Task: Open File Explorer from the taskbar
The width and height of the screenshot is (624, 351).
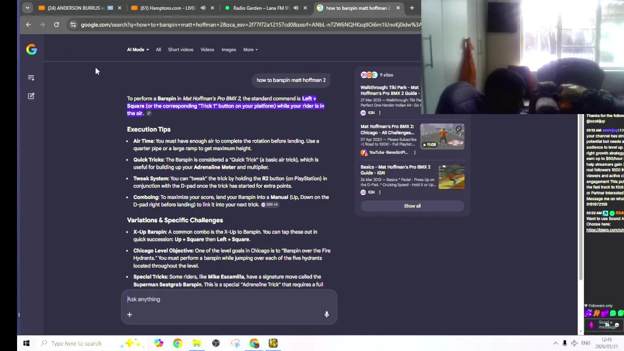Action: pos(196,343)
